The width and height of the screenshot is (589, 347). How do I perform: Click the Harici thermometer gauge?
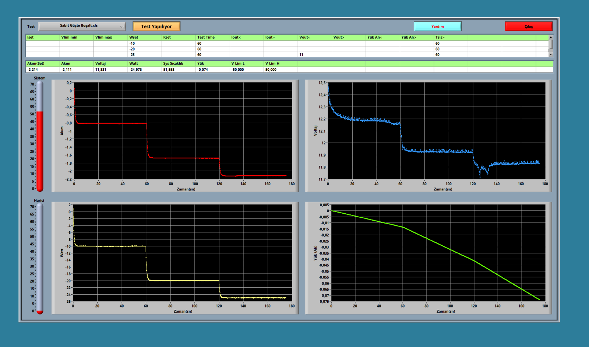[40, 259]
